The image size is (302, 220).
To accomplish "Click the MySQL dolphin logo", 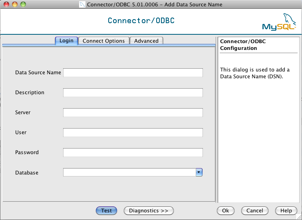I will (x=279, y=22).
